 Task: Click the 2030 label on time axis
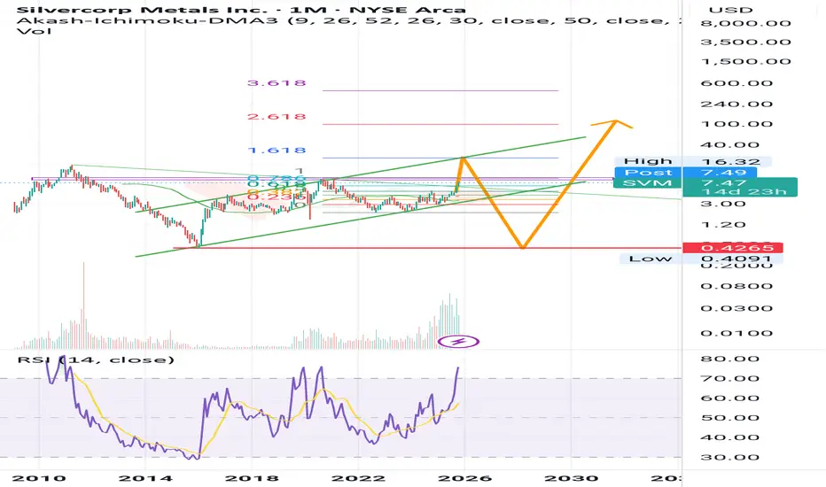(x=571, y=478)
